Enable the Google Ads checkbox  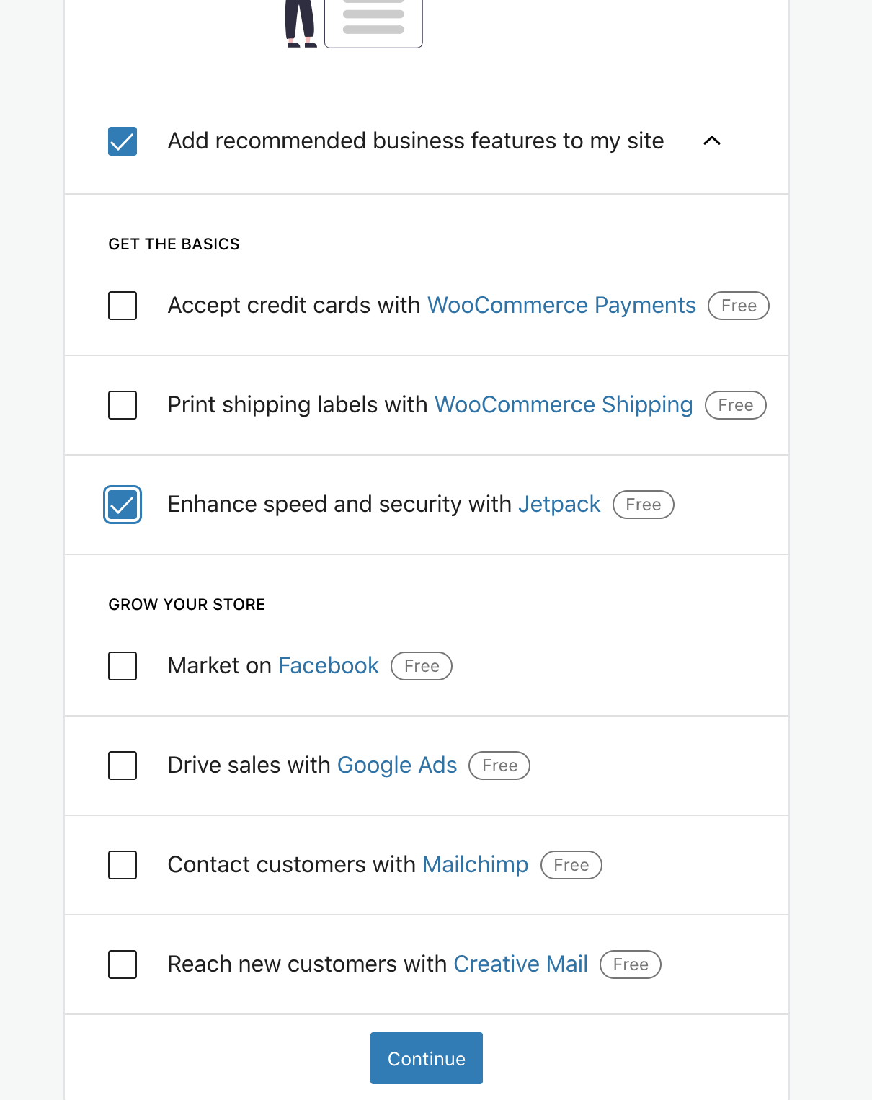[x=123, y=766]
